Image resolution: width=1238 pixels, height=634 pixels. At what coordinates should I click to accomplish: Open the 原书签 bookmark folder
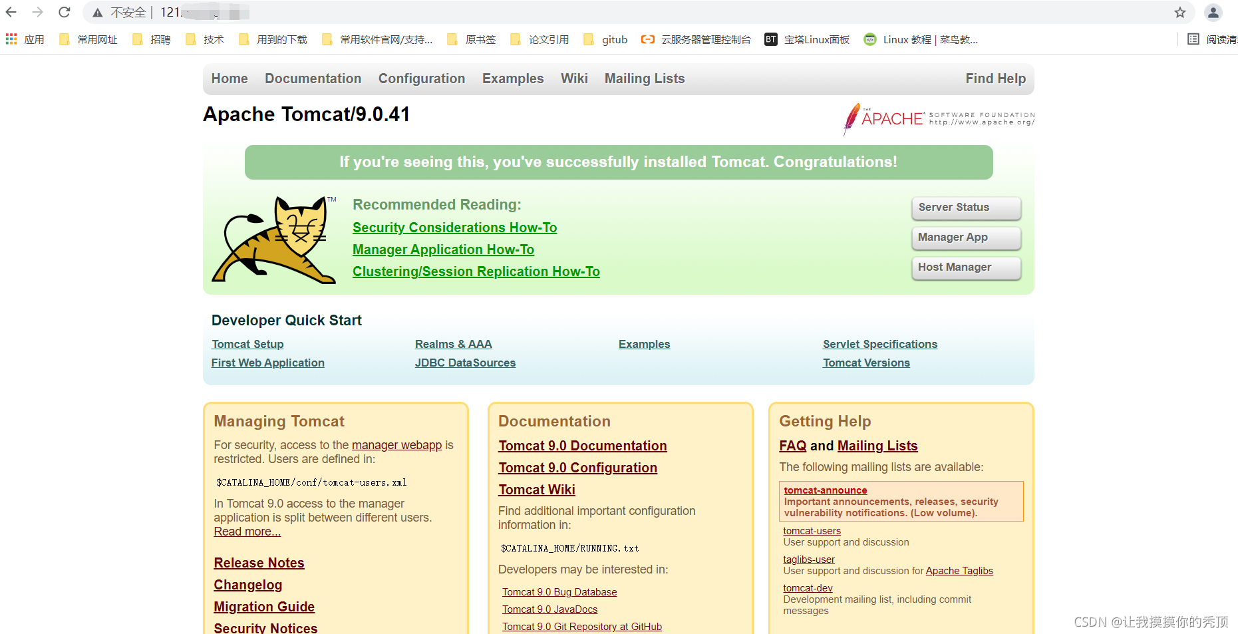tap(472, 40)
